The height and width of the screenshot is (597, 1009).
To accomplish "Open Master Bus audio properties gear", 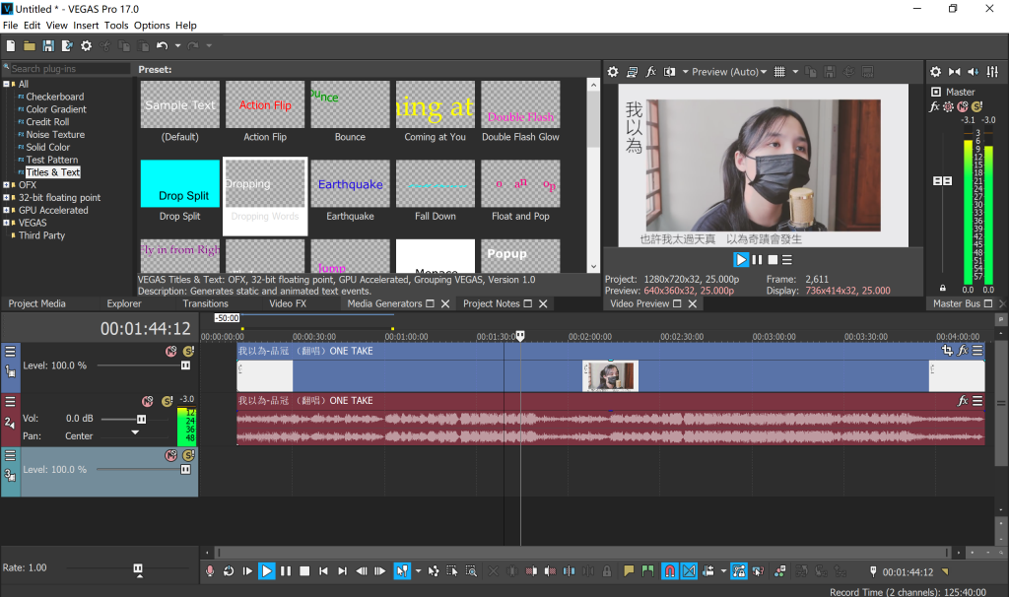I will [936, 71].
